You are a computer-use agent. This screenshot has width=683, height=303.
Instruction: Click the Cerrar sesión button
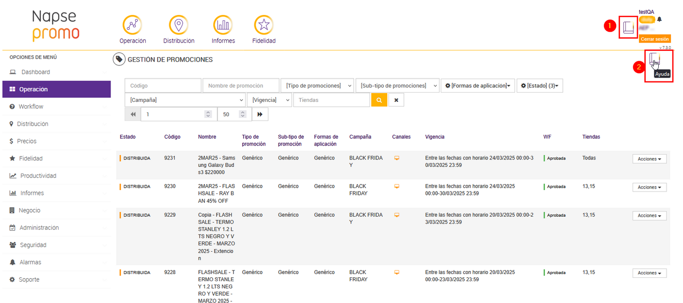654,39
